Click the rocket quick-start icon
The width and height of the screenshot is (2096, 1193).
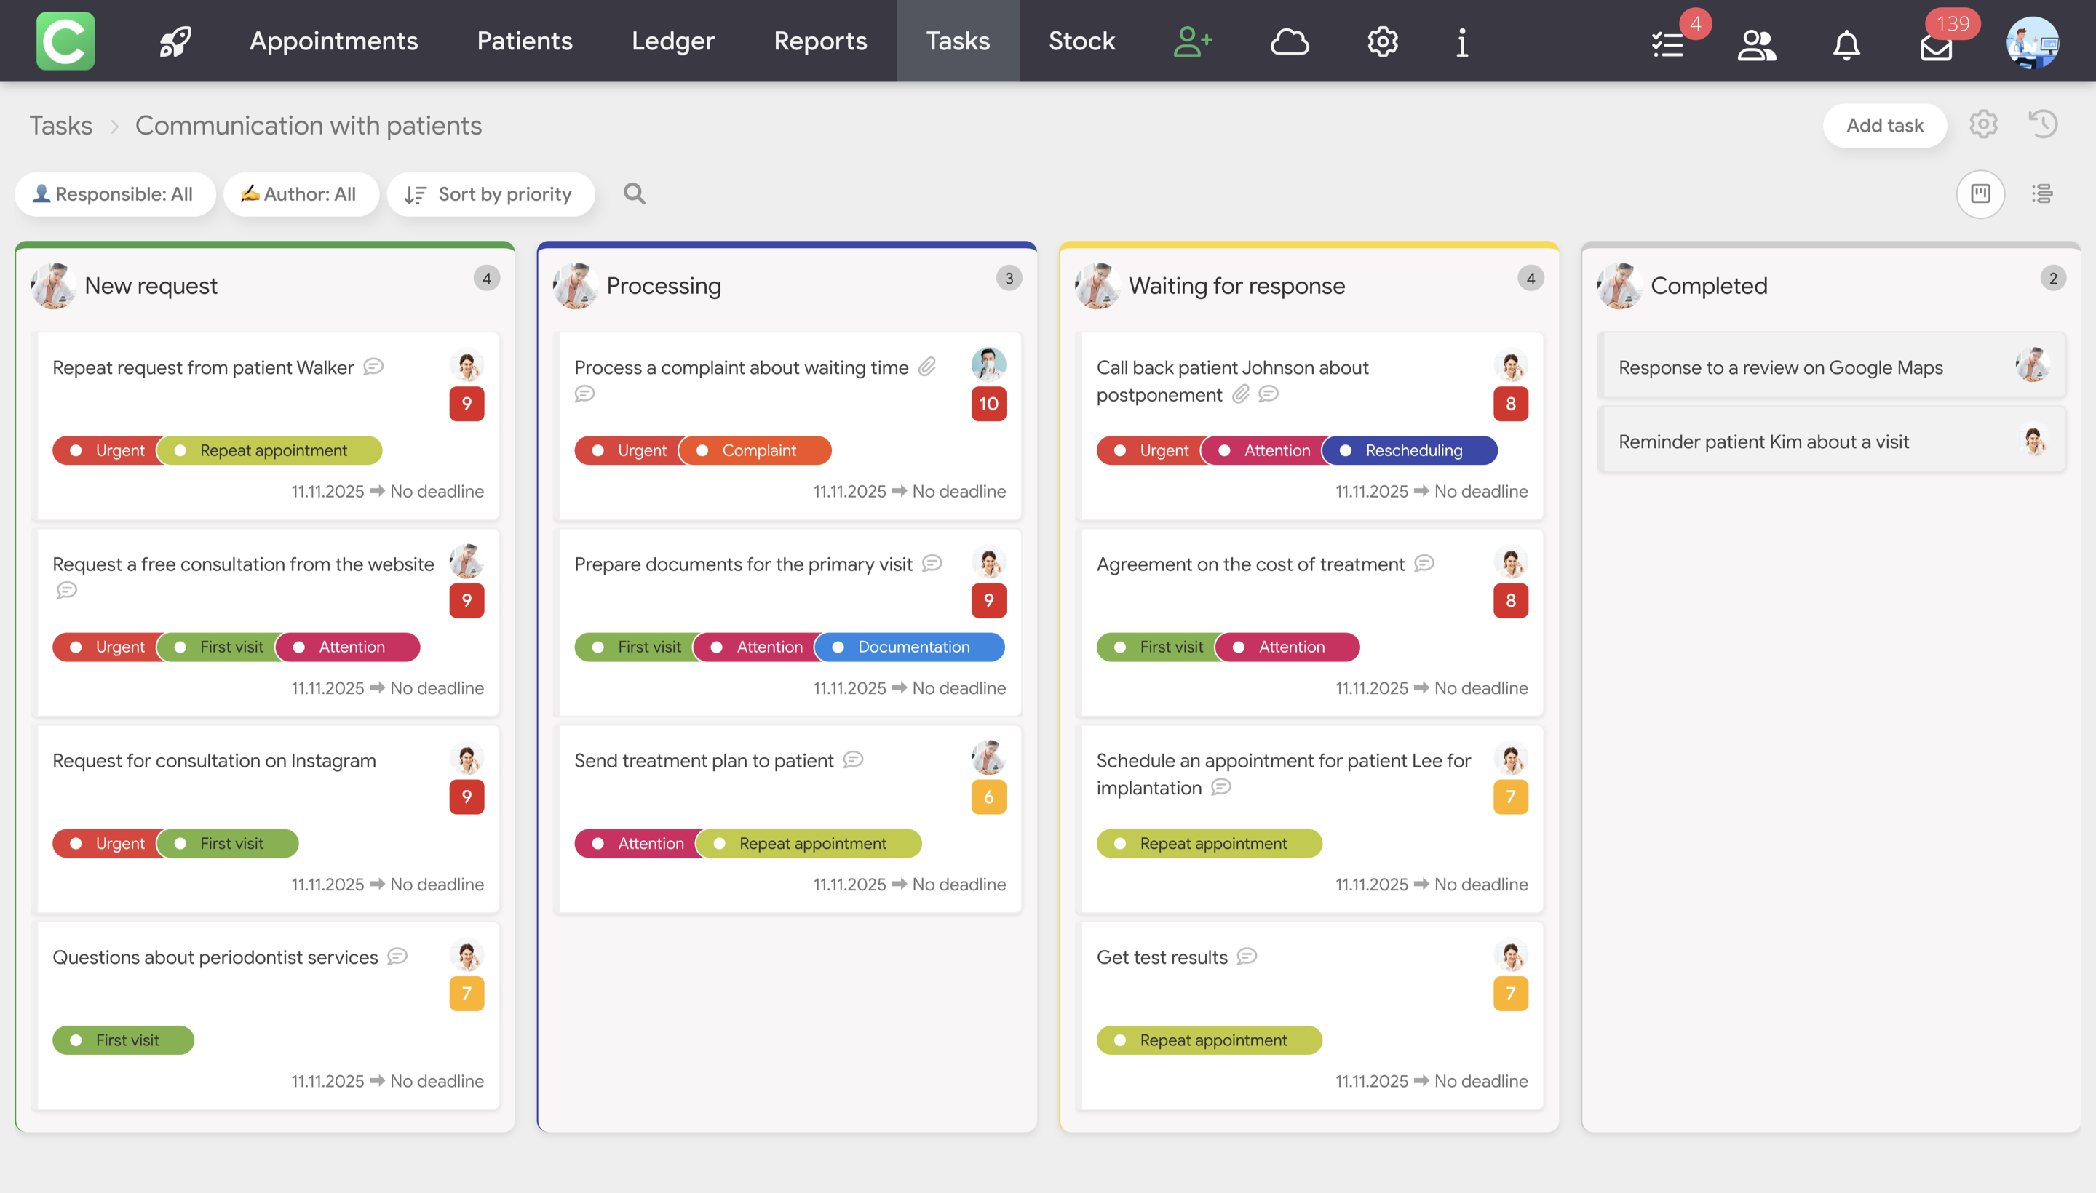(x=175, y=41)
